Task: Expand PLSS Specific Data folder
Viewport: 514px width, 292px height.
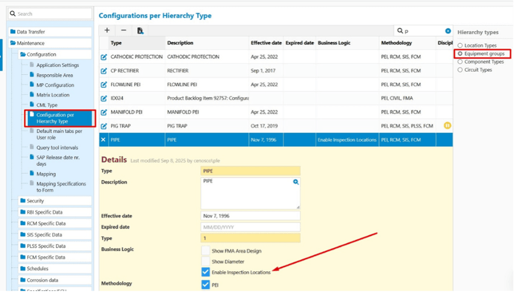Action: tap(55, 246)
